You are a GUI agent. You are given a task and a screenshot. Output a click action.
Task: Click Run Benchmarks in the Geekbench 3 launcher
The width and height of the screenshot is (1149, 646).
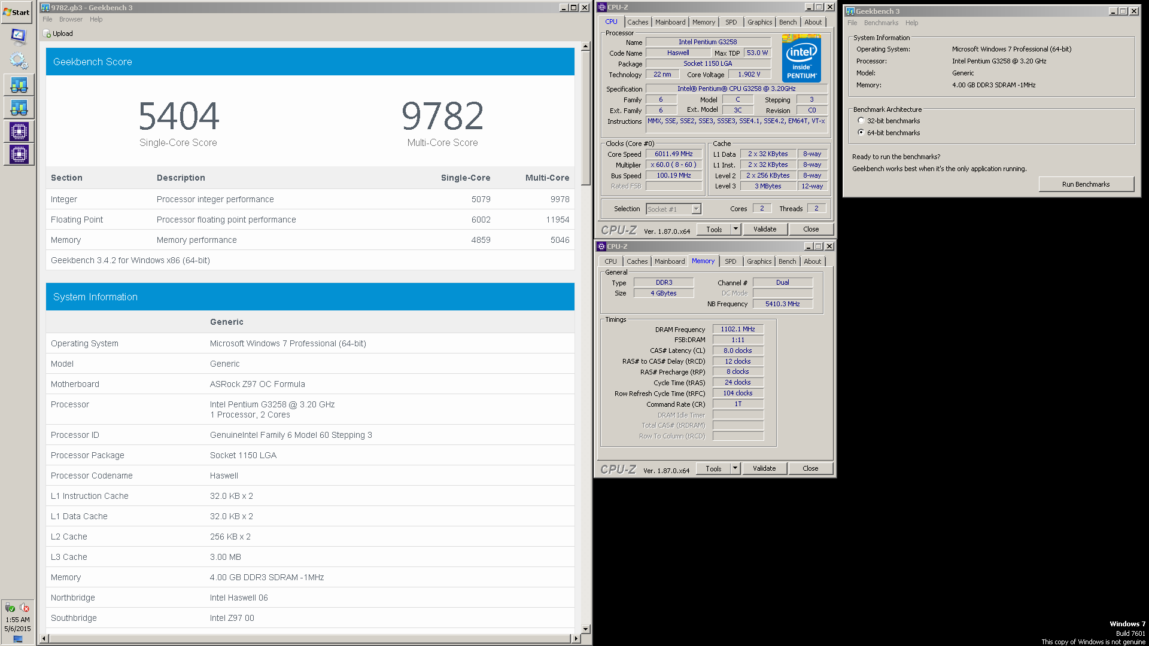point(1086,184)
